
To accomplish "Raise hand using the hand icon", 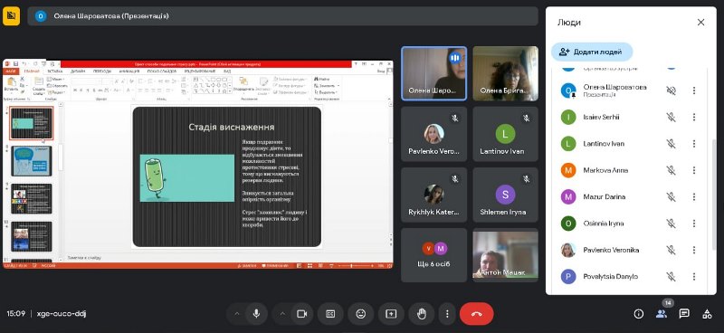I will click(422, 314).
